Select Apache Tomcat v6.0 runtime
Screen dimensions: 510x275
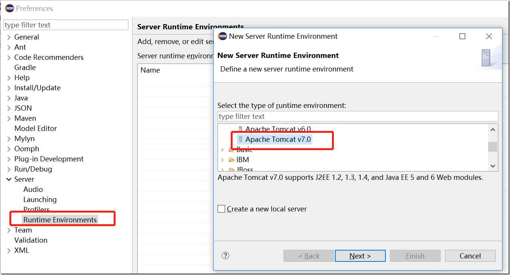[x=278, y=129]
